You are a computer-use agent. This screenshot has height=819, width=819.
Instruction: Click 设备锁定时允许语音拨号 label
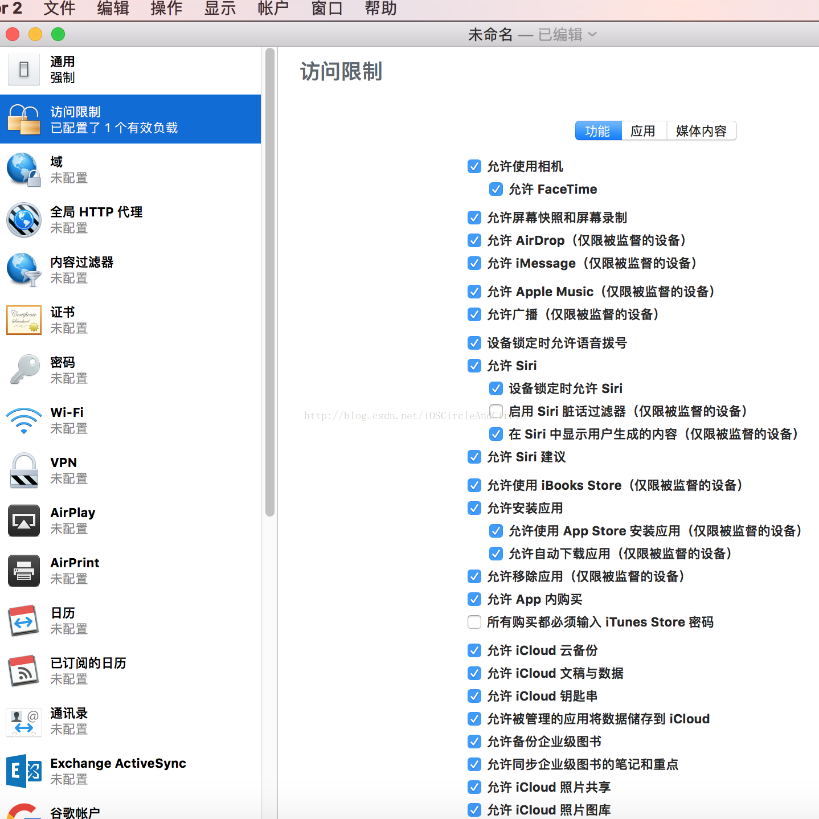click(557, 343)
